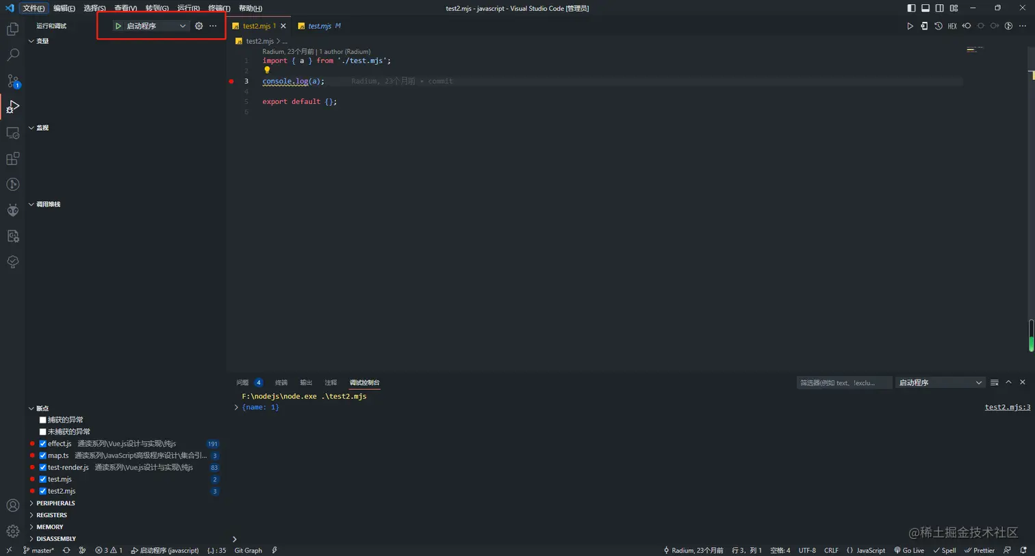The width and height of the screenshot is (1035, 556).
Task: Uncheck test2.mjs breakpoint checkbox
Action: pyautogui.click(x=42, y=491)
